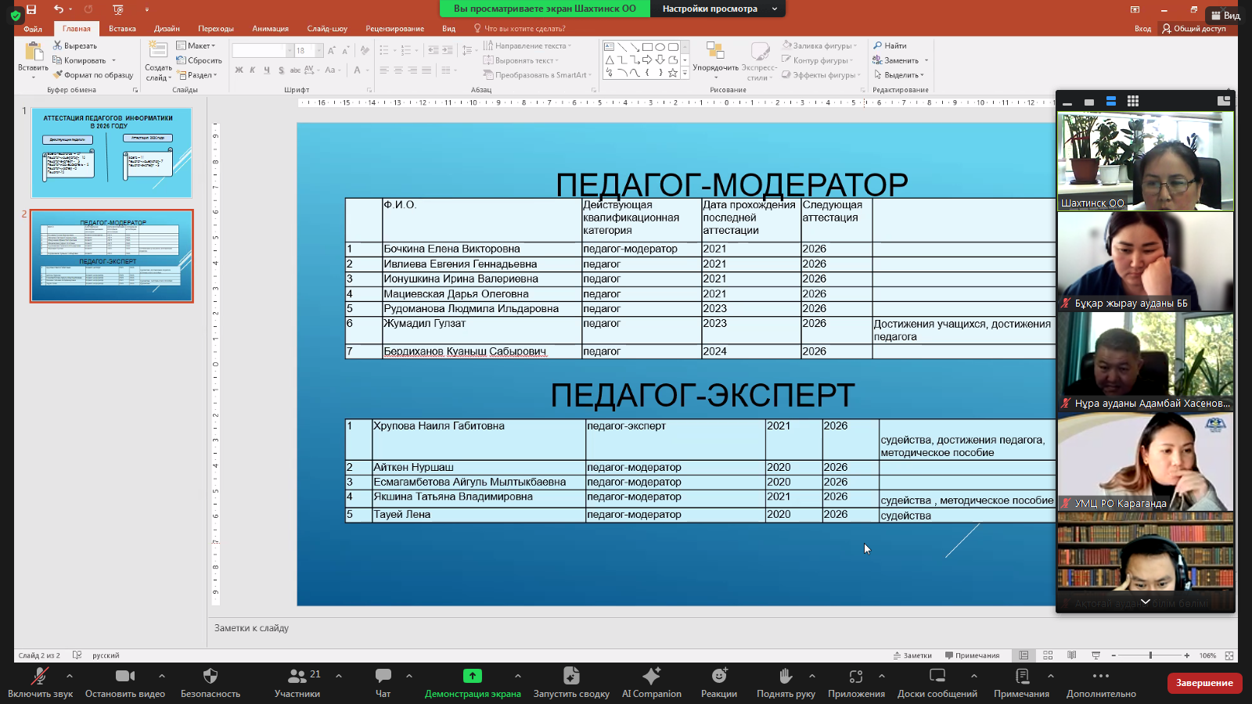
Task: Click the Launch Summary icon
Action: [x=571, y=677]
